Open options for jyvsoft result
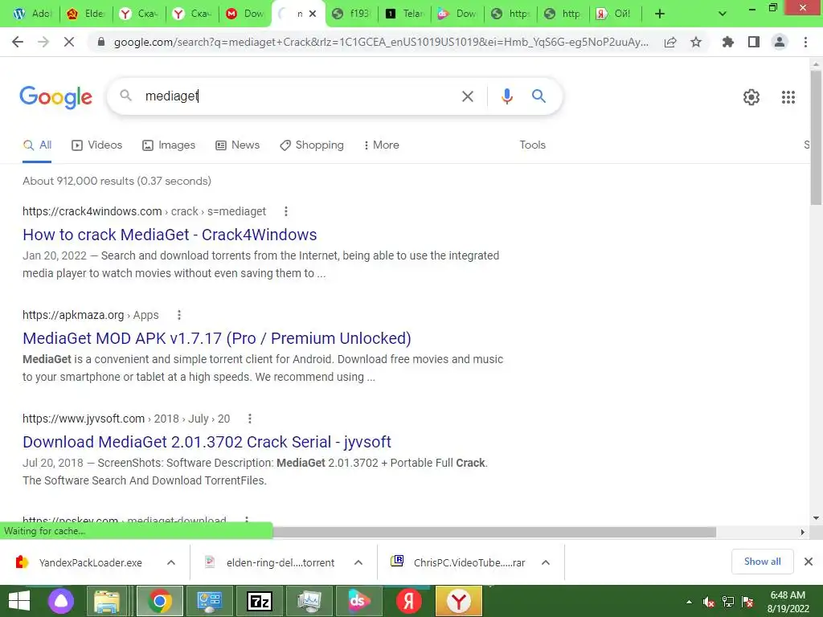Image resolution: width=823 pixels, height=617 pixels. pyautogui.click(x=250, y=419)
